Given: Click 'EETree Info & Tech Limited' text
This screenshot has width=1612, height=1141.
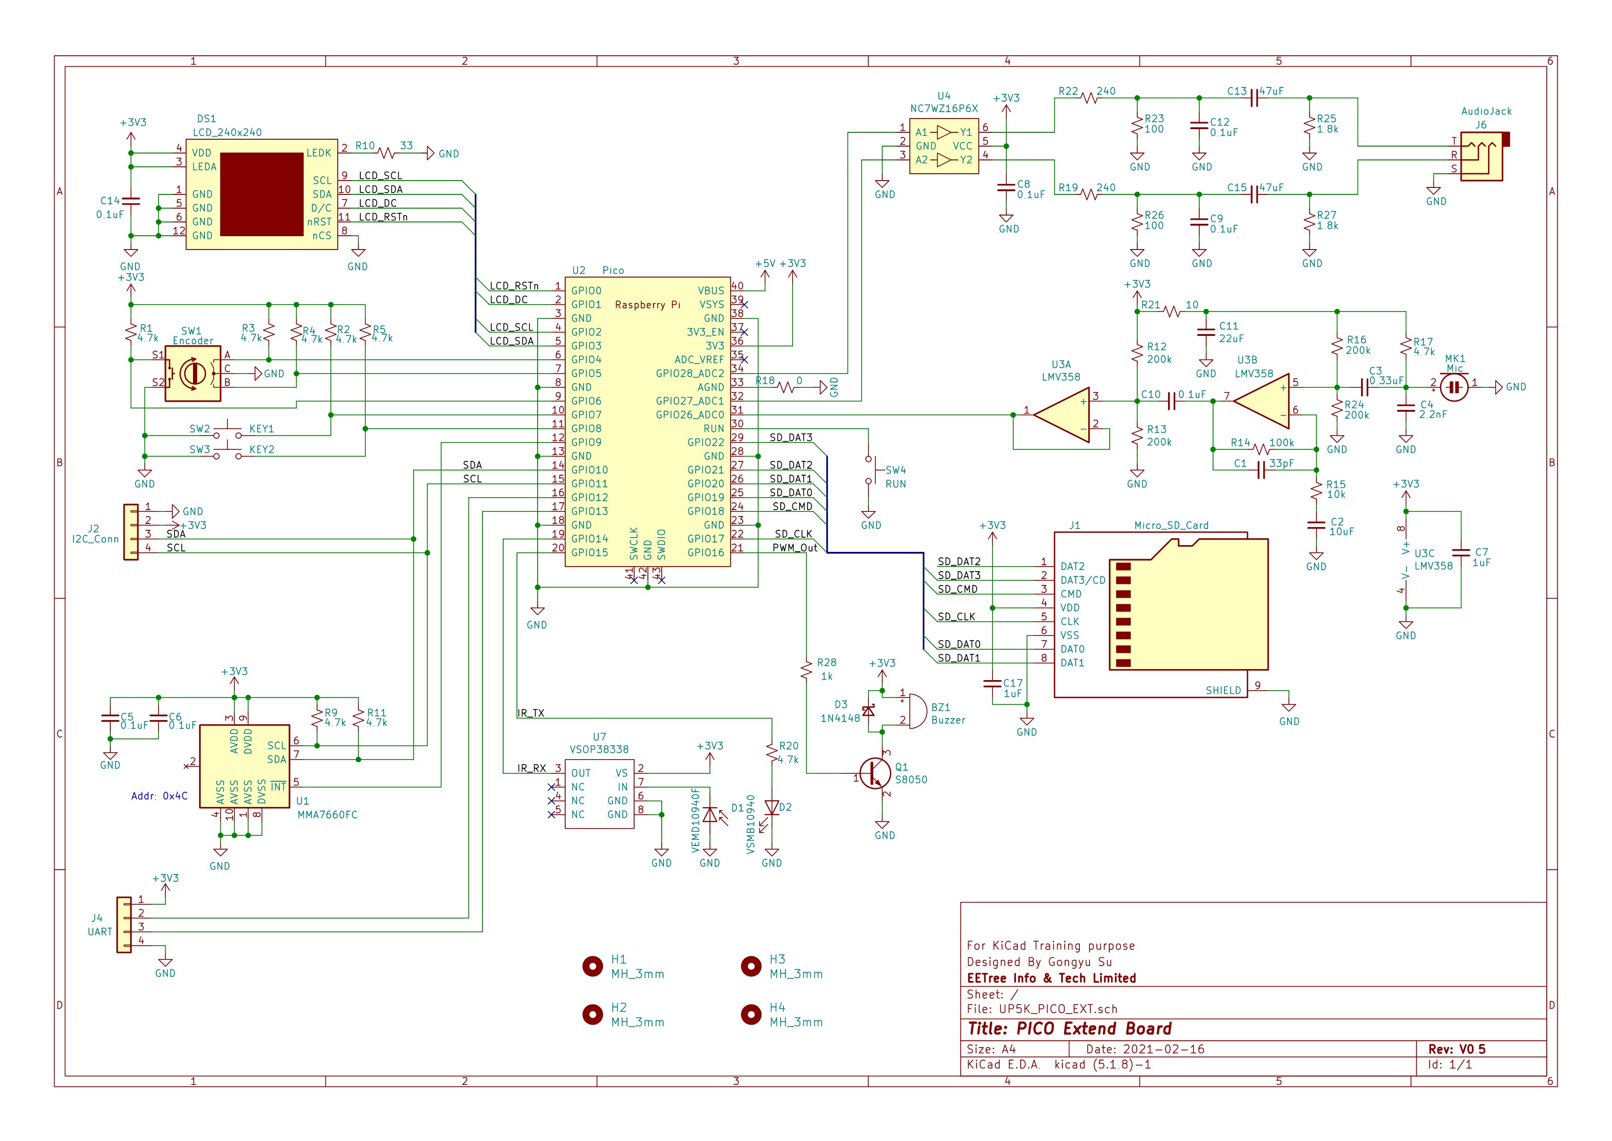Looking at the screenshot, I should click(x=1051, y=978).
